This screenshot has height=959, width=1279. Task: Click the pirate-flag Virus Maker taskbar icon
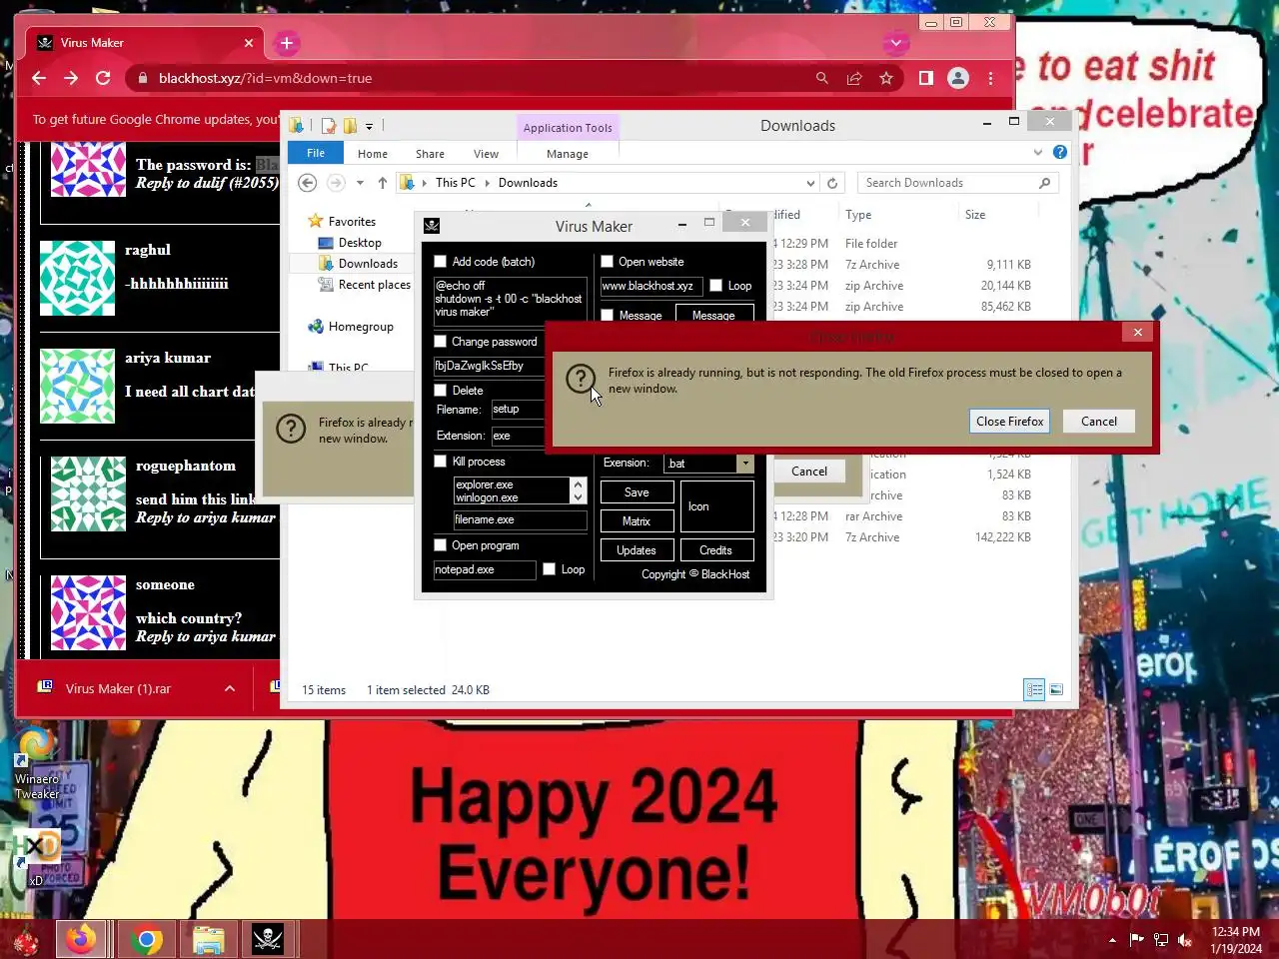268,939
